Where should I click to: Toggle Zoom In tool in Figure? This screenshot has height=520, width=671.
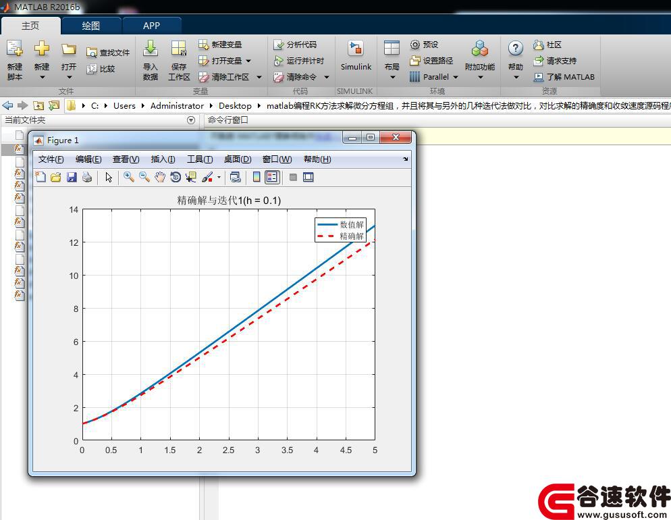(x=128, y=177)
